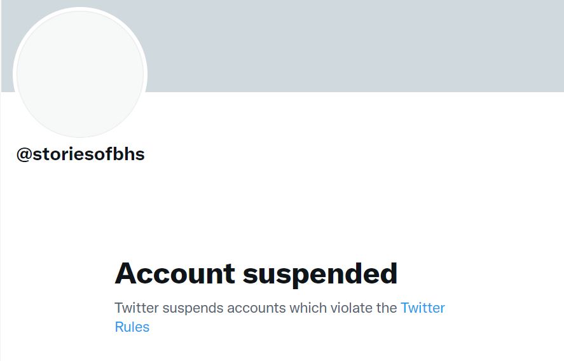
Task: Select the @storiesofbhs username handle
Action: click(x=81, y=154)
